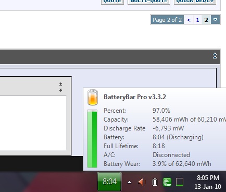Viewport: 226px width, 192px height.
Task: Click the 'Page 2 of 2' label
Action: point(167,20)
